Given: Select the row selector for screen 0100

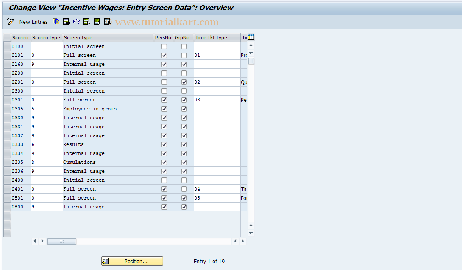Looking at the screenshot, I should pos(7,46).
